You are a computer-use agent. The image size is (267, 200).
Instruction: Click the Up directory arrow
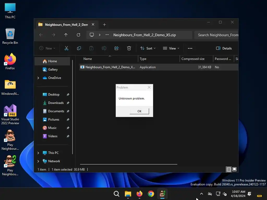click(x=66, y=35)
